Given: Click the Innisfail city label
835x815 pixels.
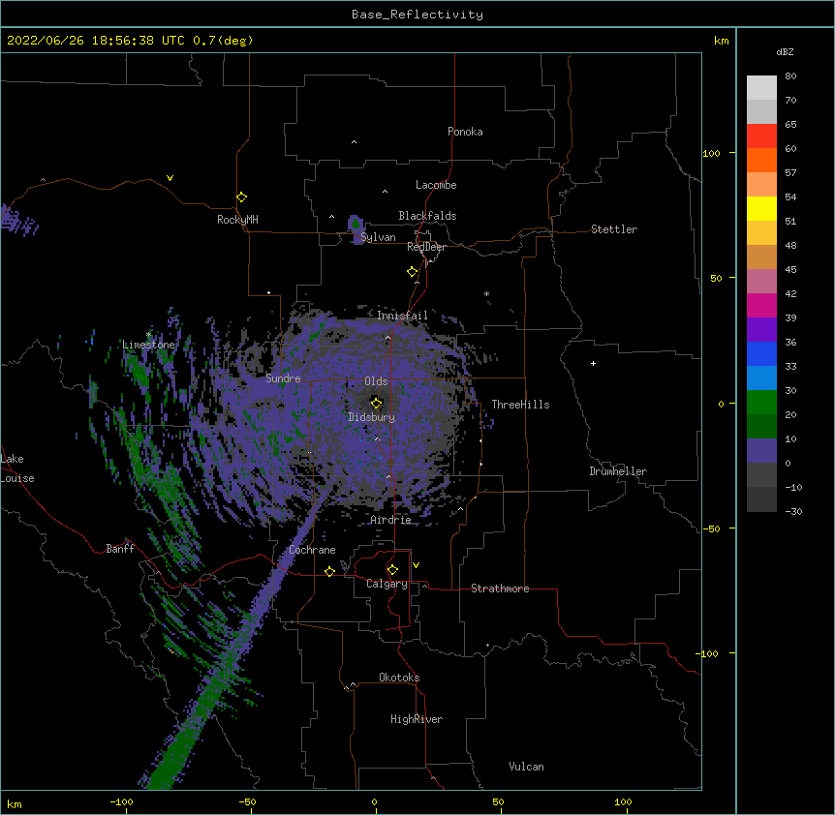Looking at the screenshot, I should (402, 316).
